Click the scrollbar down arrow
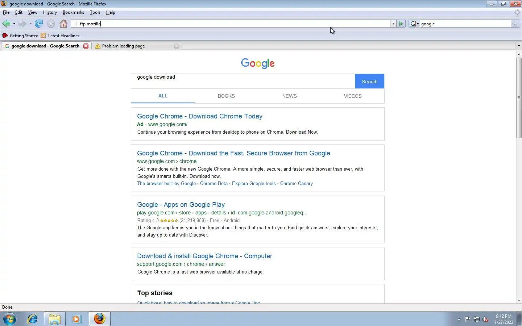Screen dimensions: 522x326 pyautogui.click(x=519, y=301)
